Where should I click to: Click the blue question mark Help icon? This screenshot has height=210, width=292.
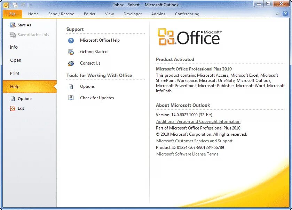click(x=285, y=14)
